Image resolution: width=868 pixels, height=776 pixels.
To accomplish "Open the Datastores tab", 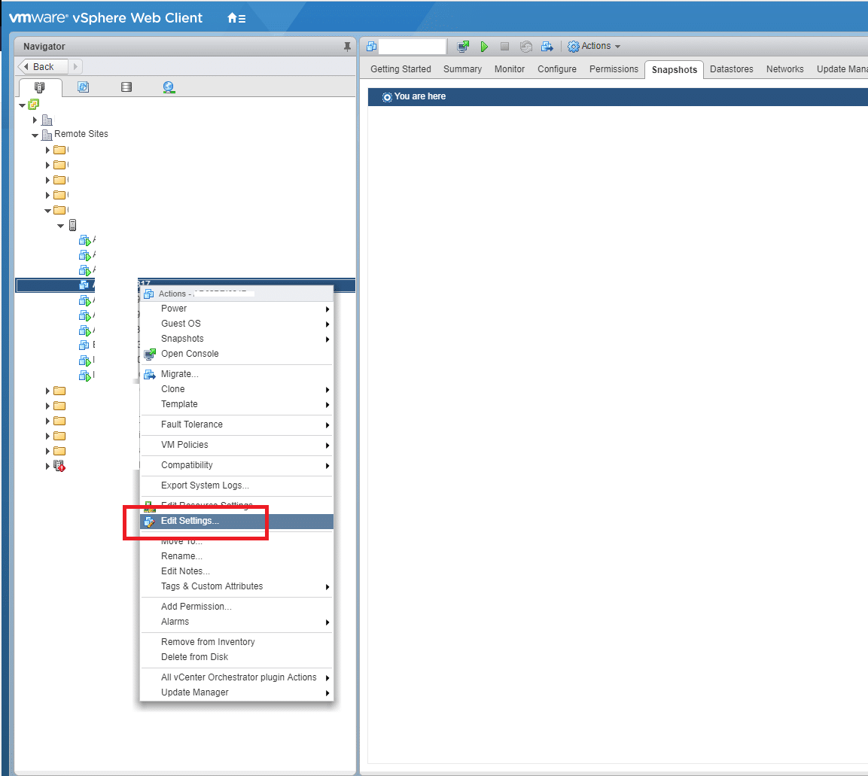I will [731, 69].
